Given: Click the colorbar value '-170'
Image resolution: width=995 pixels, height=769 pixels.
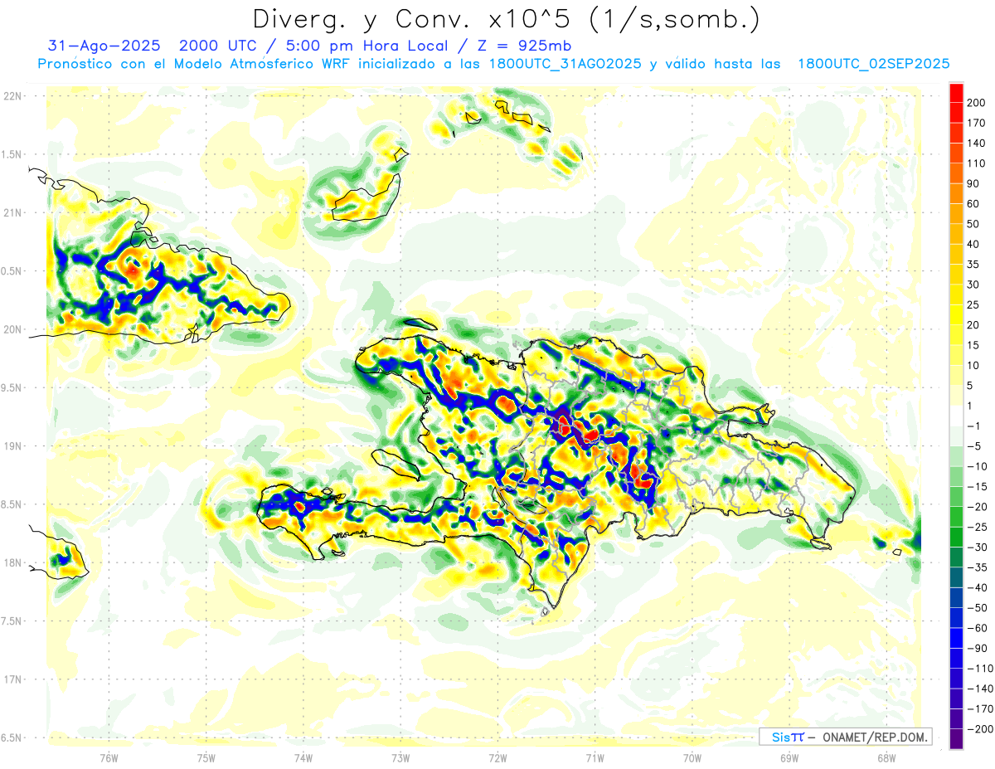Looking at the screenshot, I should 979,710.
